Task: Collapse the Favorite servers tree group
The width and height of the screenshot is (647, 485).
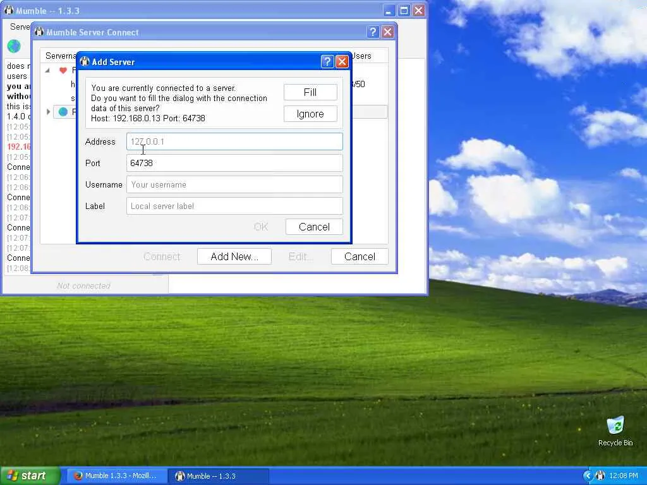Action: click(x=48, y=71)
